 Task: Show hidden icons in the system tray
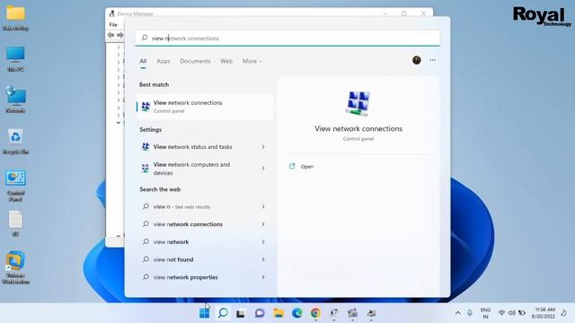tap(457, 313)
